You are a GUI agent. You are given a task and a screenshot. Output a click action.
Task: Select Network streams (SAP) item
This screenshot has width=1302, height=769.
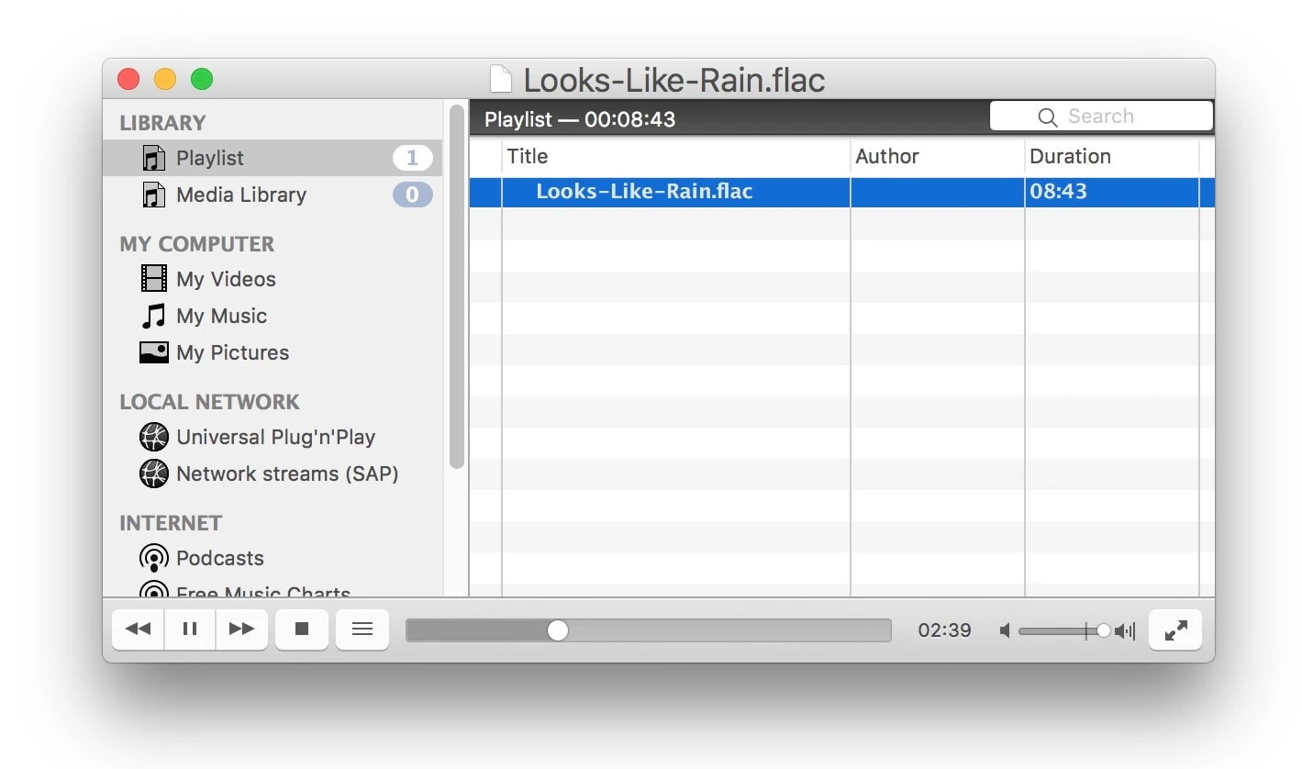[x=286, y=474]
